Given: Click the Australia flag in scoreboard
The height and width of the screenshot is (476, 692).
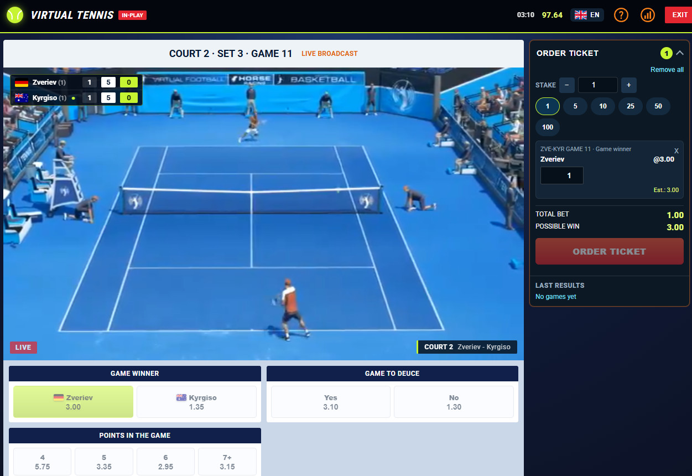Looking at the screenshot, I should 22,97.
